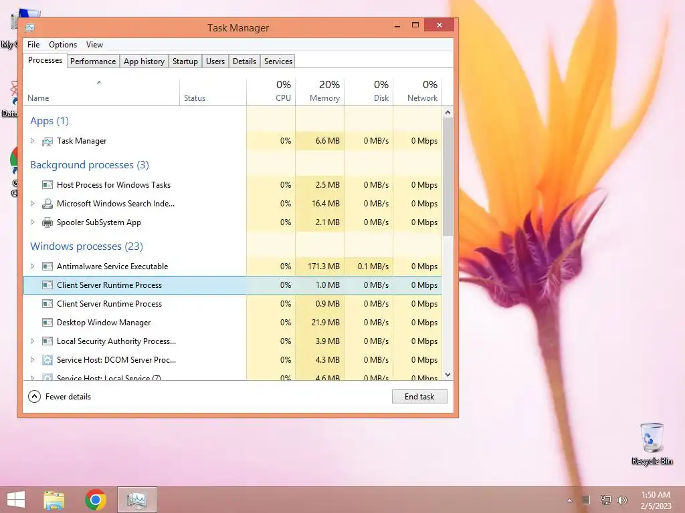Collapse view with Fewer details arrow icon
Screen dimensions: 685x513
point(34,397)
